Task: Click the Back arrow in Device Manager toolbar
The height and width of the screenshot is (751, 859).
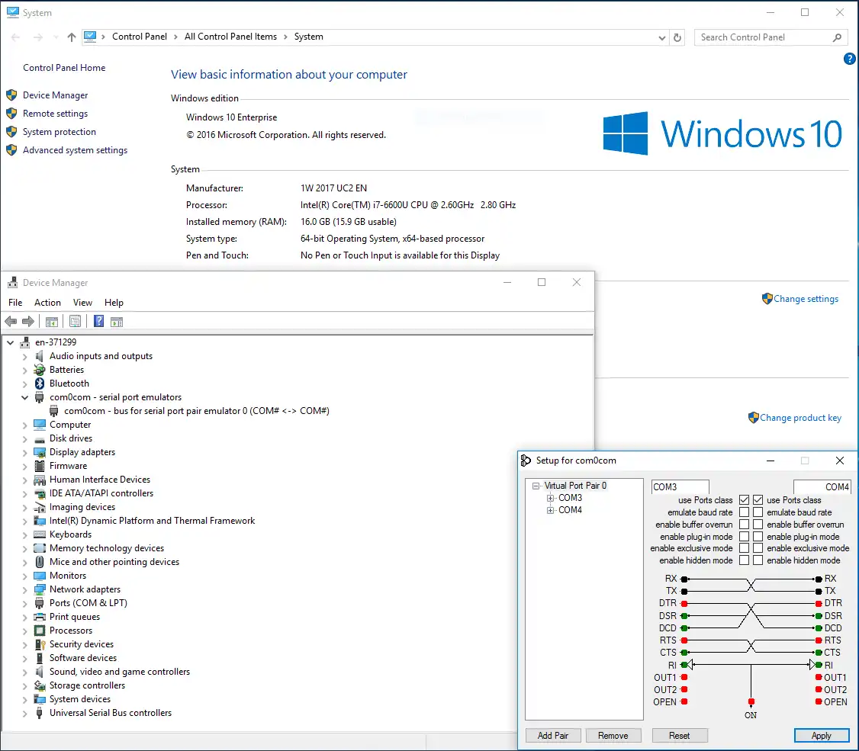Action: click(11, 321)
